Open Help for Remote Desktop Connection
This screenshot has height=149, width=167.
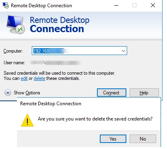(x=144, y=93)
